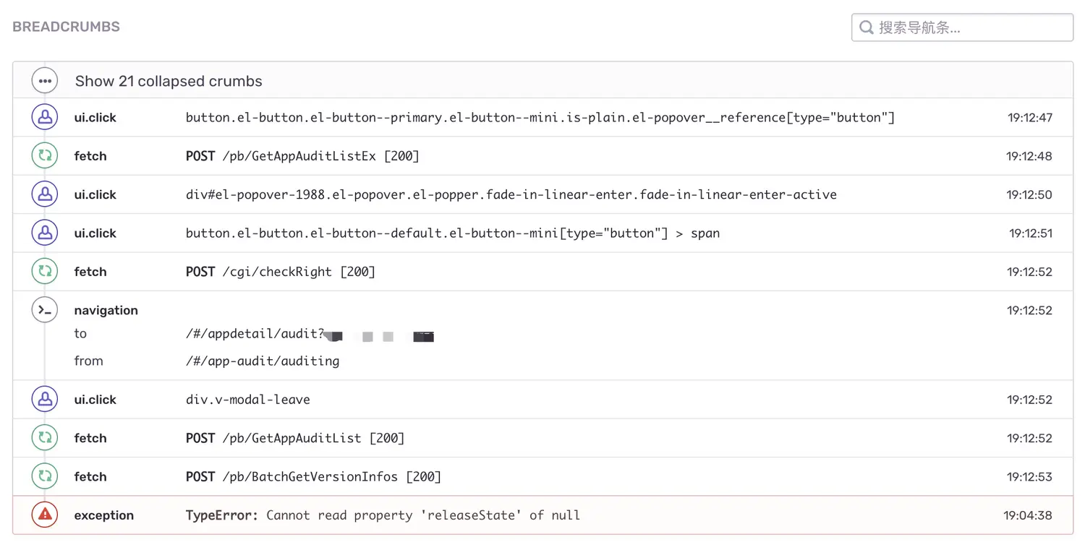Click user icon for el-popover-1988 click crumb

tap(45, 194)
